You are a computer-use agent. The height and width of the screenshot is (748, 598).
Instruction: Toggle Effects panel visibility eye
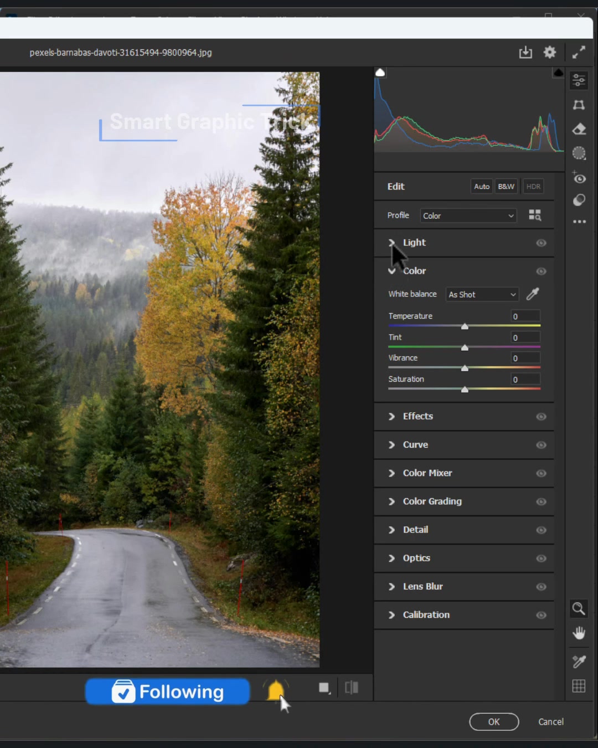pyautogui.click(x=541, y=417)
